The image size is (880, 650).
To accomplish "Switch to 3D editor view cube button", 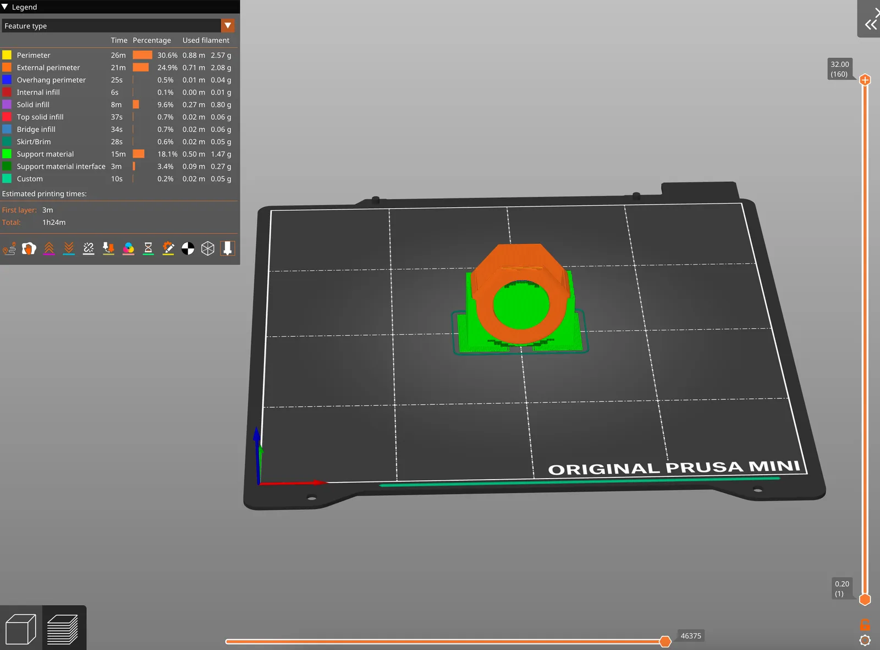I will point(21,629).
